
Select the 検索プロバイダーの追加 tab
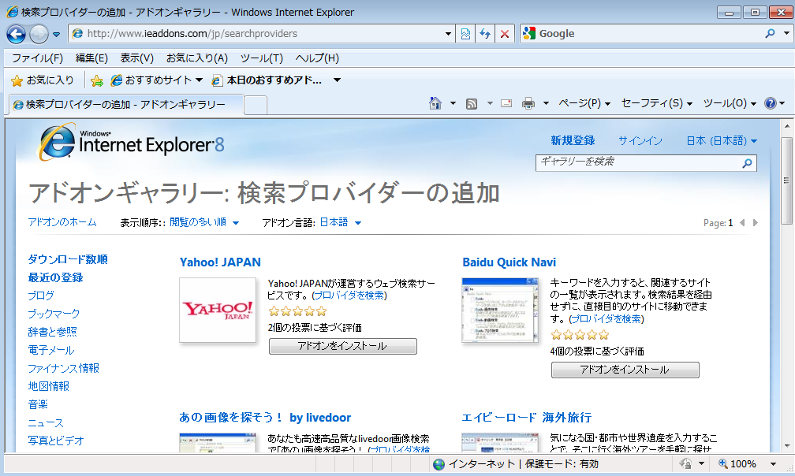[x=125, y=105]
